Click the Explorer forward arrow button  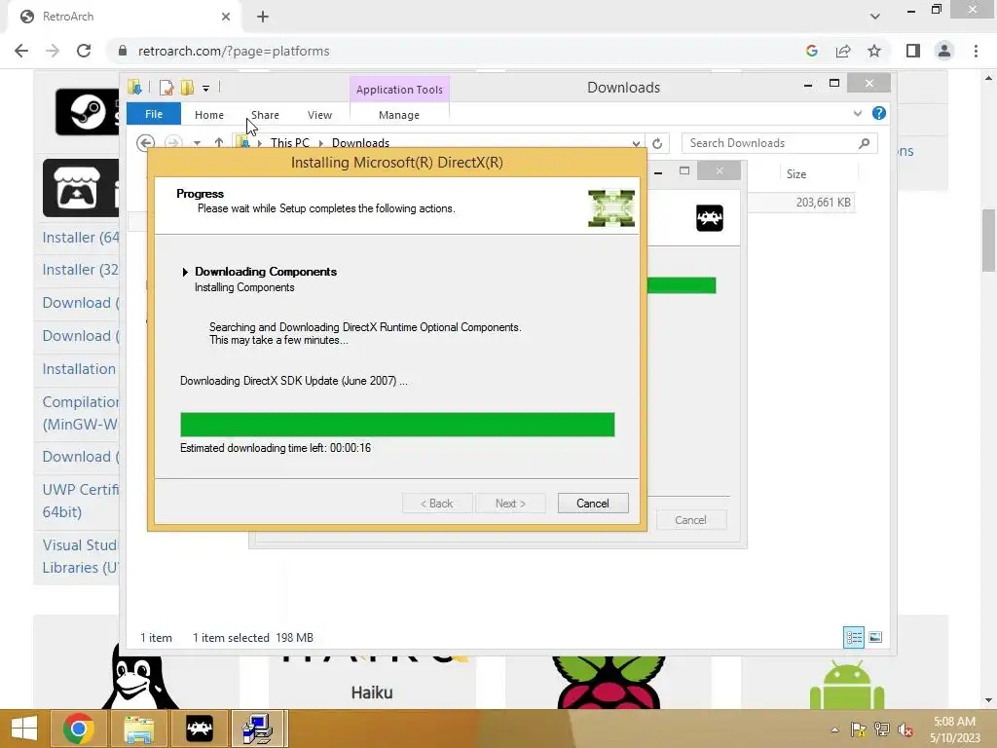tap(173, 143)
